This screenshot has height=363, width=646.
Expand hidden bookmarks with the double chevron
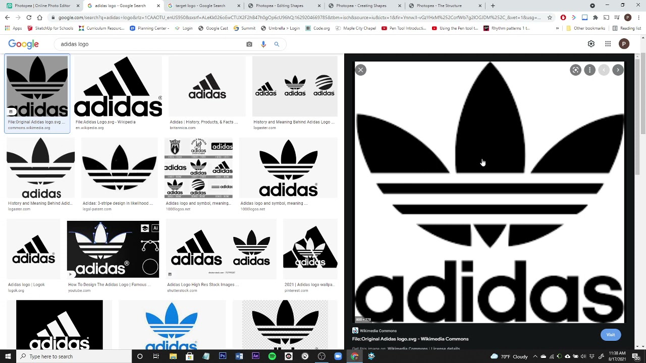(557, 28)
